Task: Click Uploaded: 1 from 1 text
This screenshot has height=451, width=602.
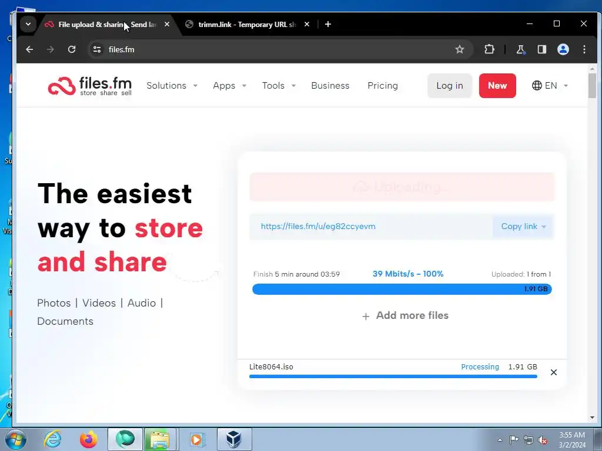Action: tap(521, 274)
